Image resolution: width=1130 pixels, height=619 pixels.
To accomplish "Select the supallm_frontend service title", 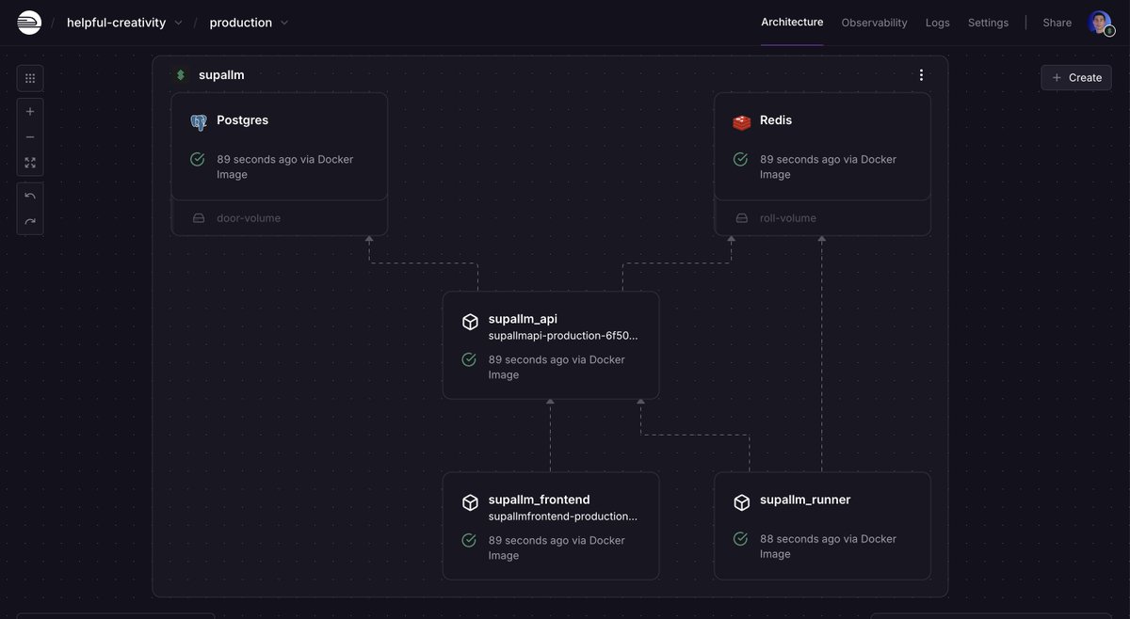I will pyautogui.click(x=539, y=500).
